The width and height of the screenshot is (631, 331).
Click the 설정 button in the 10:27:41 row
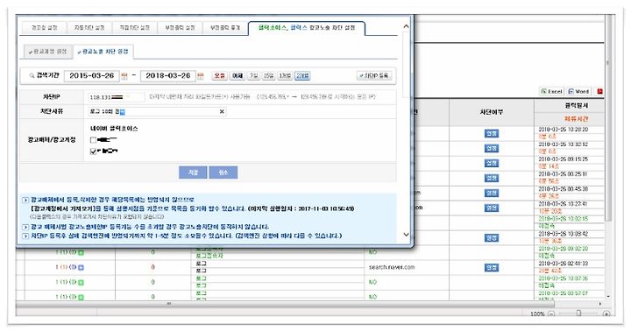point(492,208)
